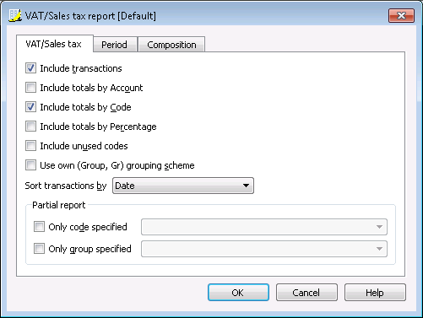The height and width of the screenshot is (318, 423).
Task: Uncheck Include transactions checkbox
Action: pos(30,68)
